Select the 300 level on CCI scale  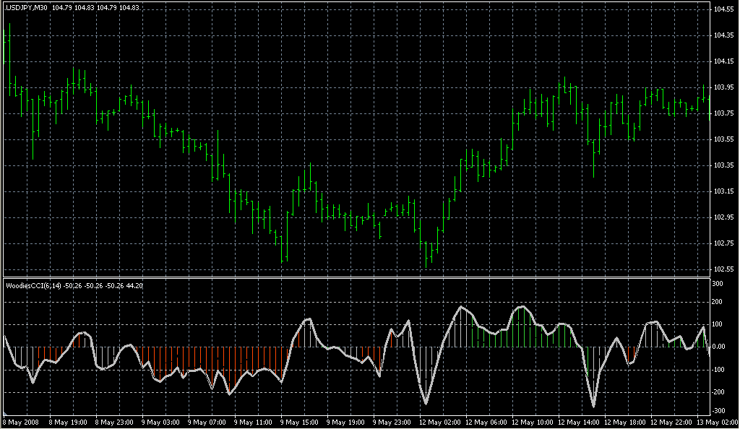pyautogui.click(x=718, y=284)
